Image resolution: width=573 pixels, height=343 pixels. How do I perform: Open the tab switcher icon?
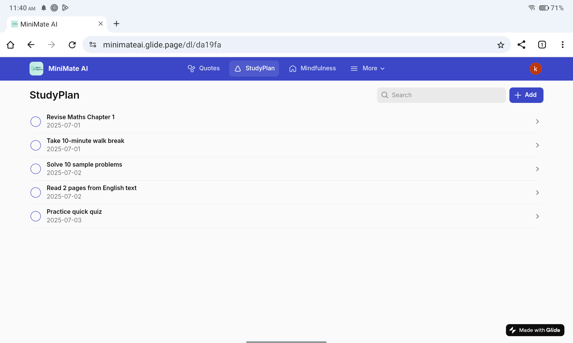point(542,45)
